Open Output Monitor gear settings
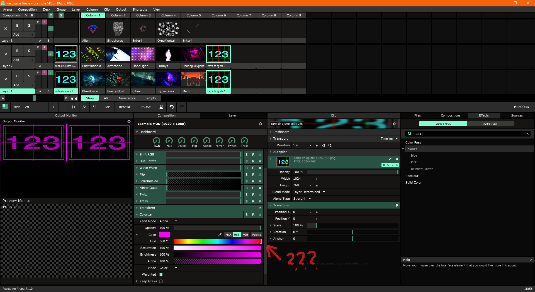The image size is (535, 292). coord(129,122)
